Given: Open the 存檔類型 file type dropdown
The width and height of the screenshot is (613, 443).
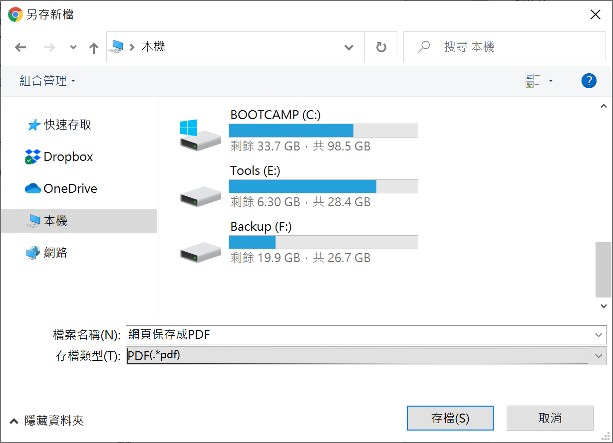Looking at the screenshot, I should pos(599,356).
